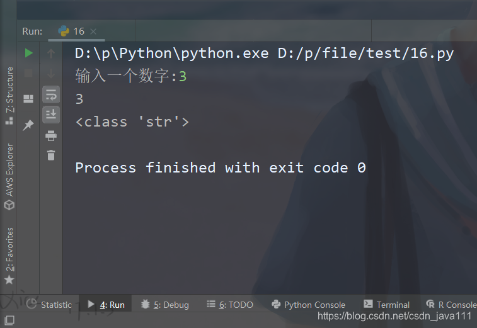Click the R Console icon

click(430, 303)
